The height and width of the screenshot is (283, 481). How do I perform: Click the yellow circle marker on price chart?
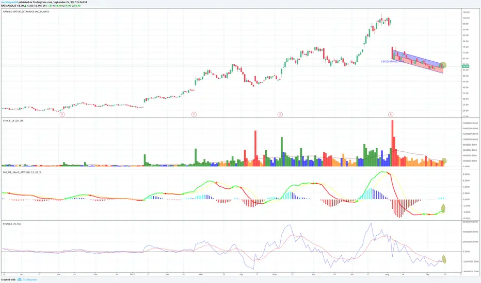(x=443, y=65)
